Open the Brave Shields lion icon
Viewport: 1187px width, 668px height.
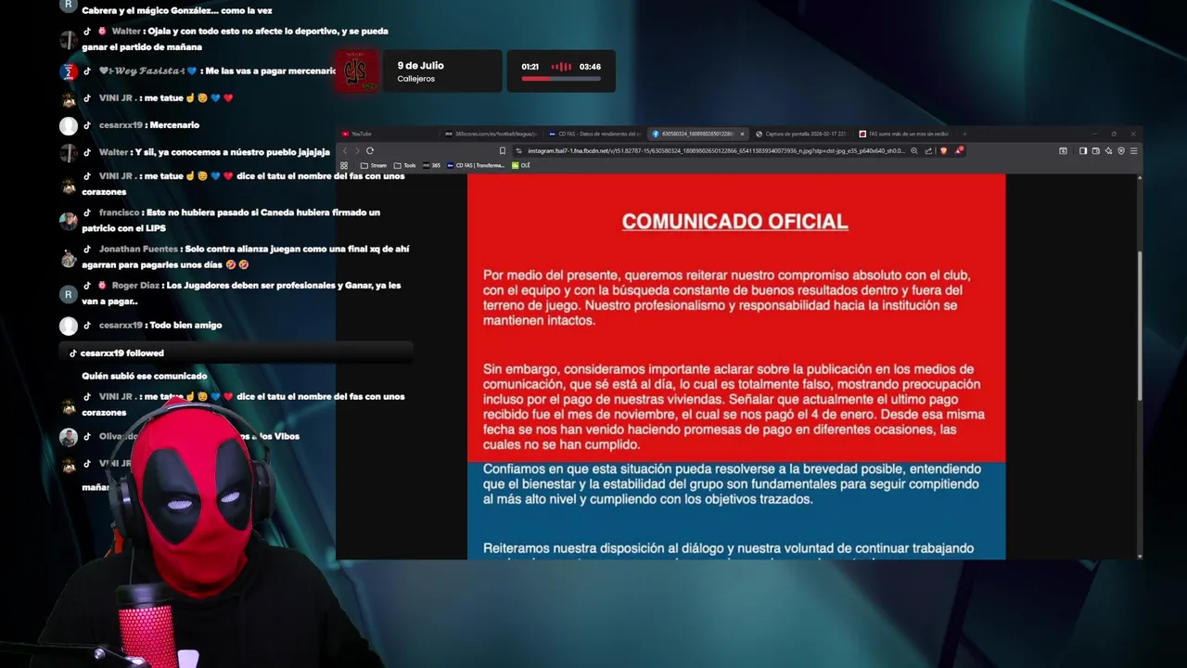coord(944,150)
